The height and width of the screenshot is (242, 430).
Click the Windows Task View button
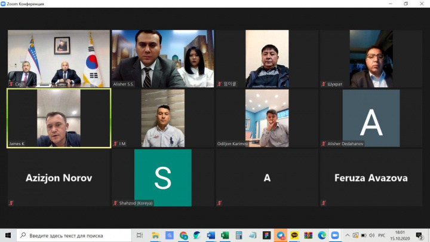coord(140,235)
